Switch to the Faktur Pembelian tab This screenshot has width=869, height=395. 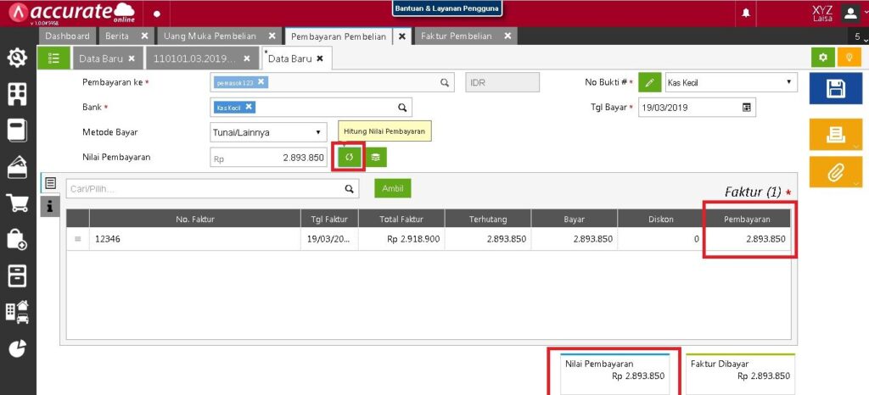456,36
